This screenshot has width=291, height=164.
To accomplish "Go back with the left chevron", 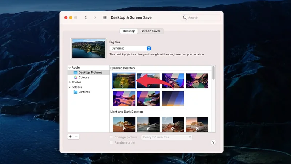I will coord(86,17).
